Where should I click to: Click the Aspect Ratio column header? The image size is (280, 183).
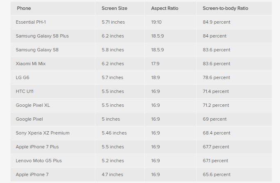[165, 8]
